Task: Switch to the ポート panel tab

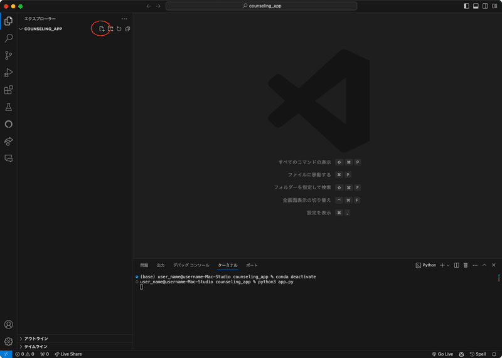Action: click(x=252, y=265)
